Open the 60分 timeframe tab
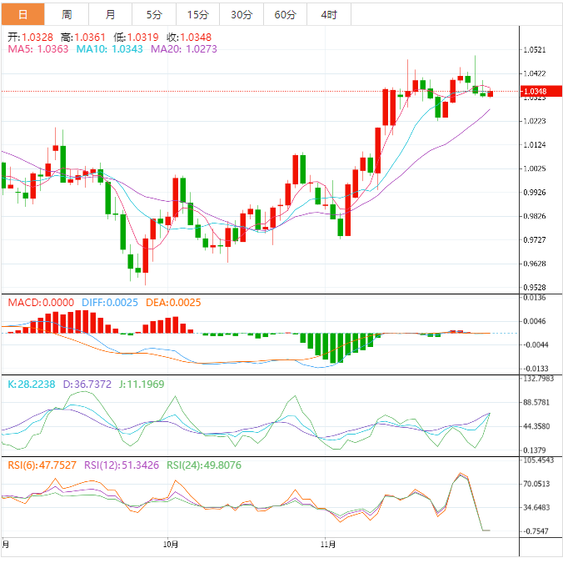 [x=286, y=15]
